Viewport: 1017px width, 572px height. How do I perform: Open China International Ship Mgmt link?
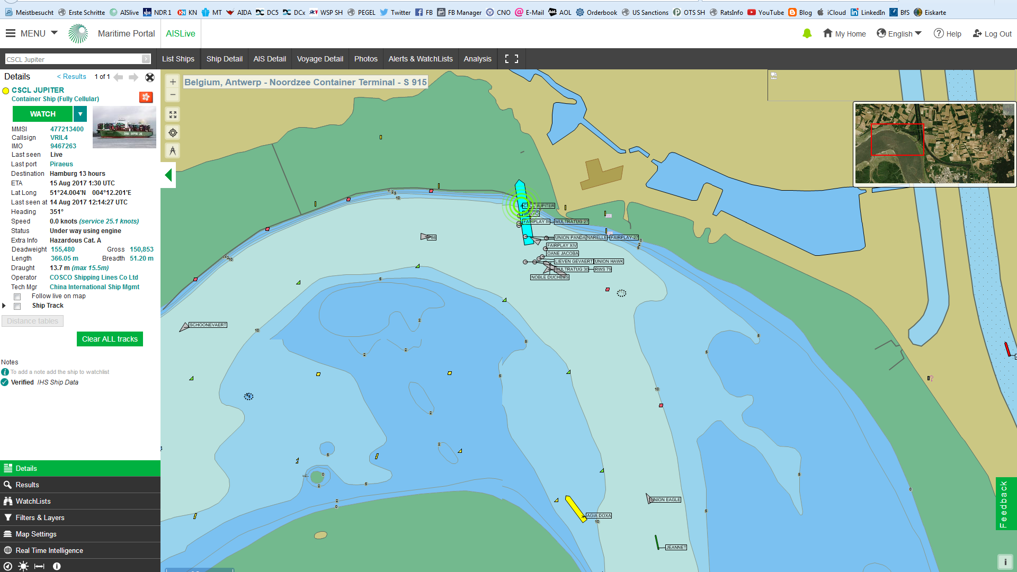94,287
